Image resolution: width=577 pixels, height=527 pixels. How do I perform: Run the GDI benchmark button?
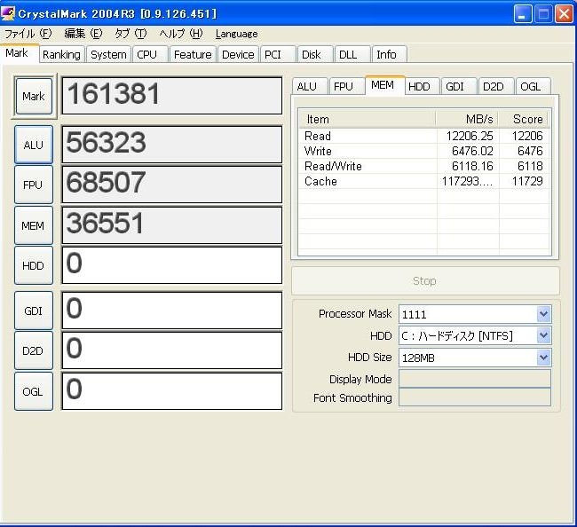pos(34,311)
